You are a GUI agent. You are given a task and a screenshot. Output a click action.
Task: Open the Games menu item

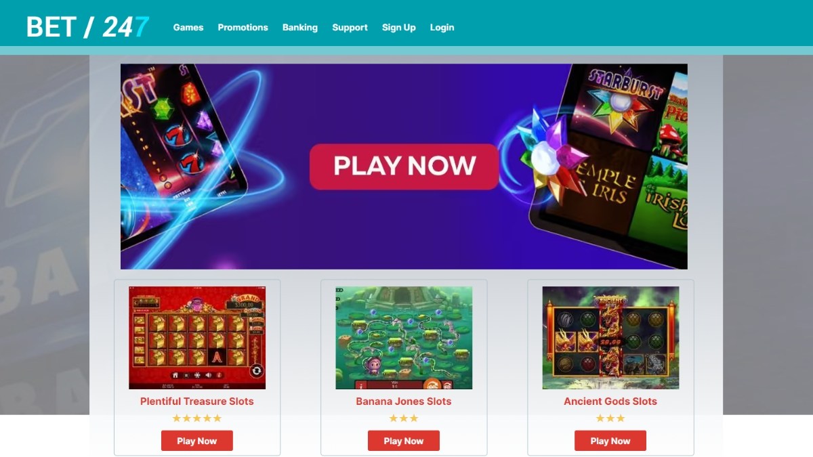pos(188,28)
